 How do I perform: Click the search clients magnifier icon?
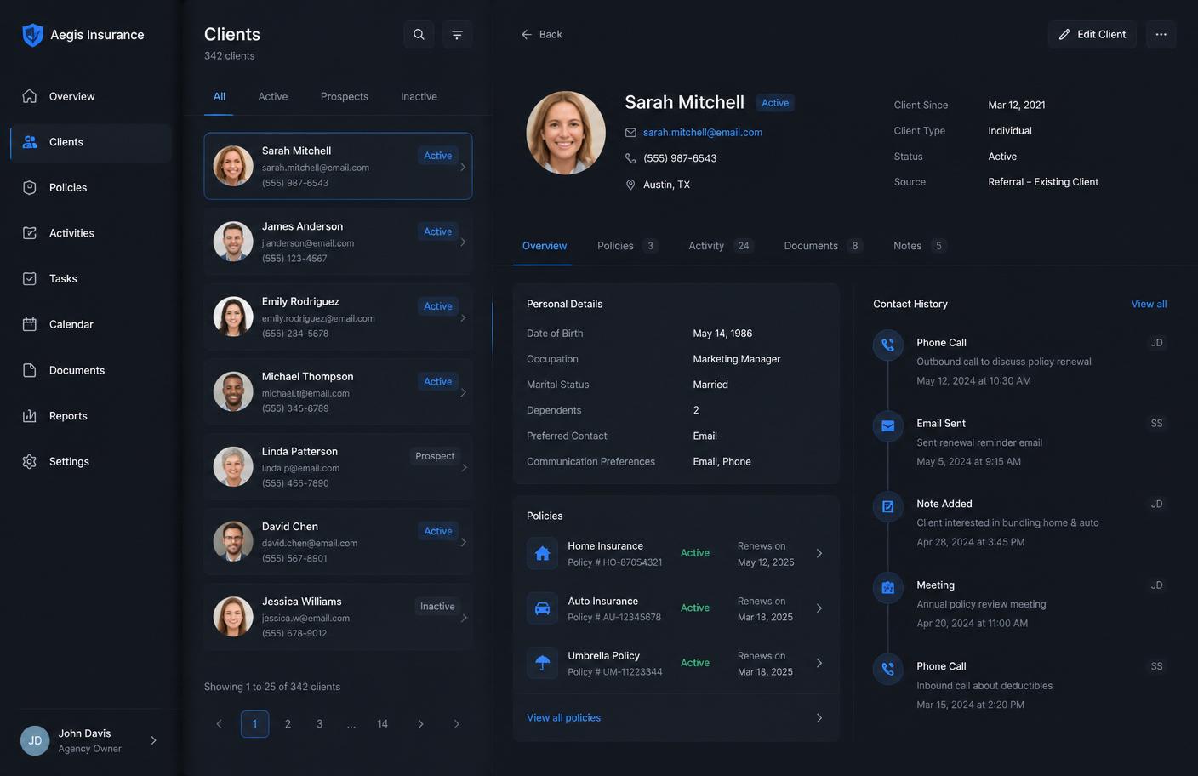click(x=419, y=35)
